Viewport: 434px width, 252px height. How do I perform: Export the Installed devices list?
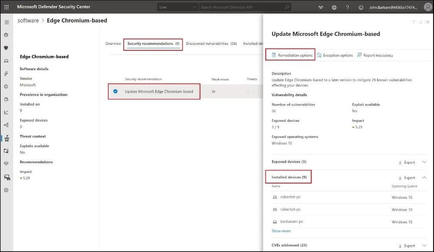pyautogui.click(x=407, y=178)
